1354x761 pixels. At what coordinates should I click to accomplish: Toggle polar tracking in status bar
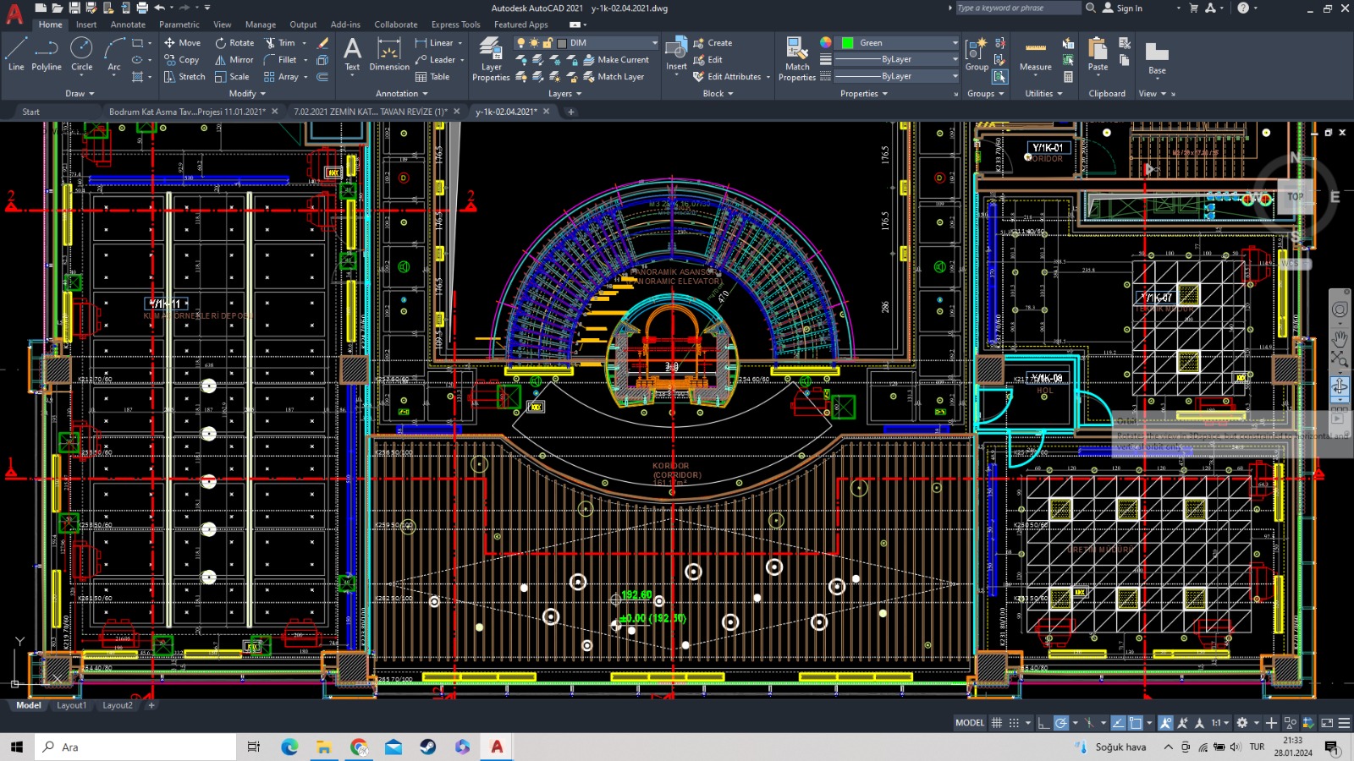click(x=1061, y=723)
